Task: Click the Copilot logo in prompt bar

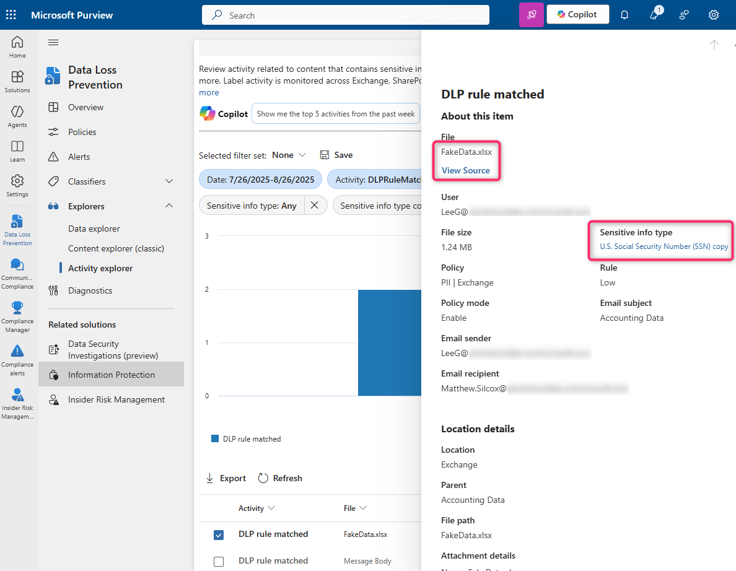Action: pyautogui.click(x=207, y=113)
